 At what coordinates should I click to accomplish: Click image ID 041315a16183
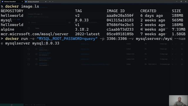120,20
